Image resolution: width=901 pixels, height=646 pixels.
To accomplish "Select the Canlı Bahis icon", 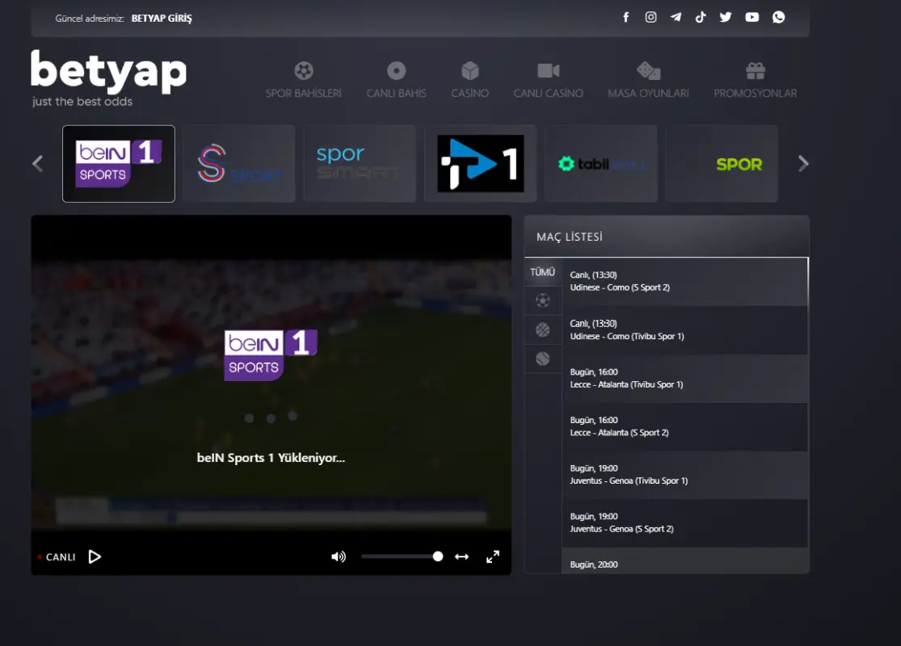I will click(395, 70).
